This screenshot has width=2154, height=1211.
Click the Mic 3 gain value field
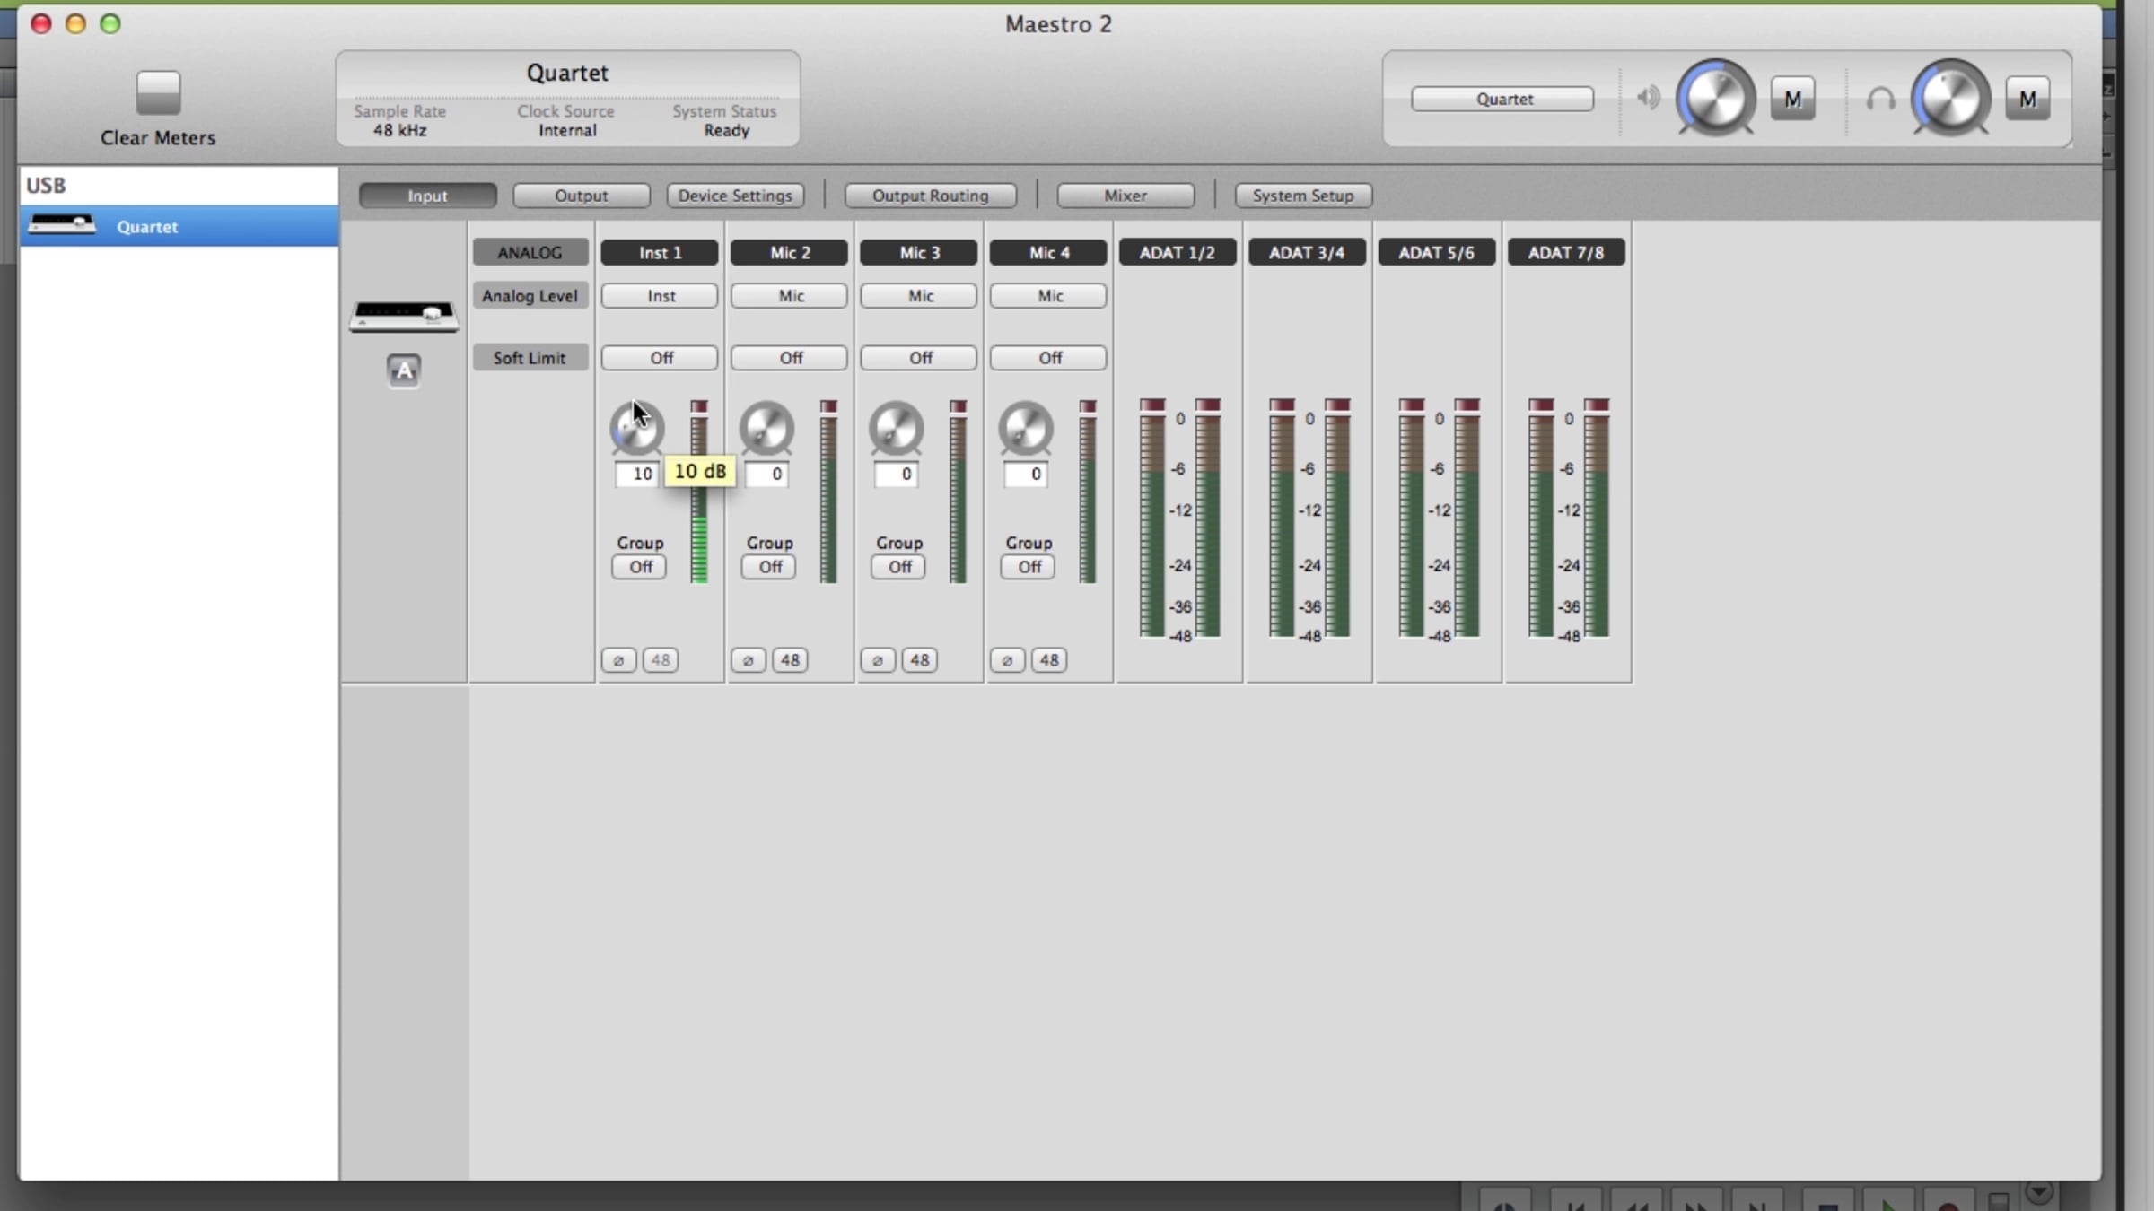[897, 474]
